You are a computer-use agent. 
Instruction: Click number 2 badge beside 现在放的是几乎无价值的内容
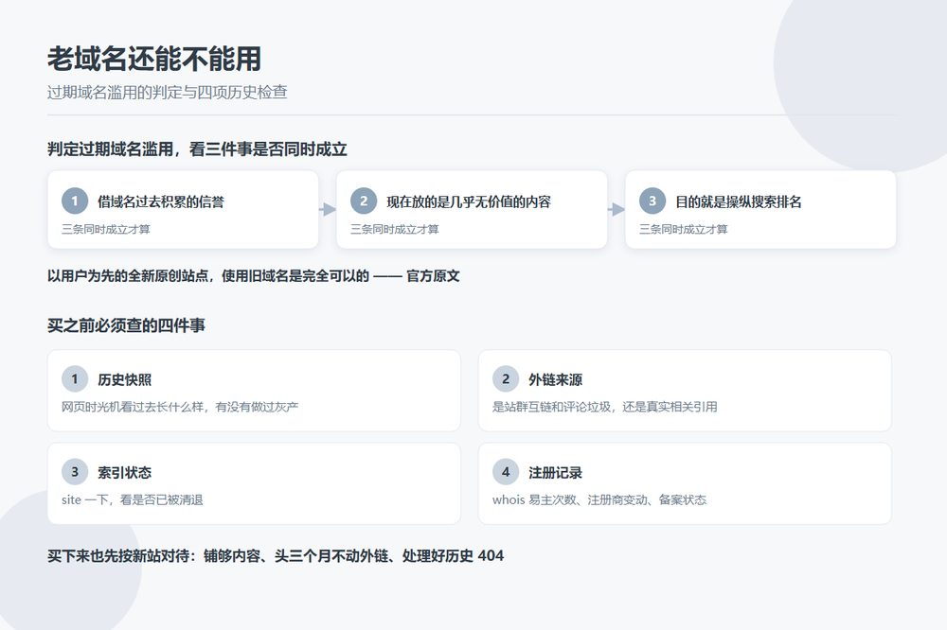click(364, 201)
